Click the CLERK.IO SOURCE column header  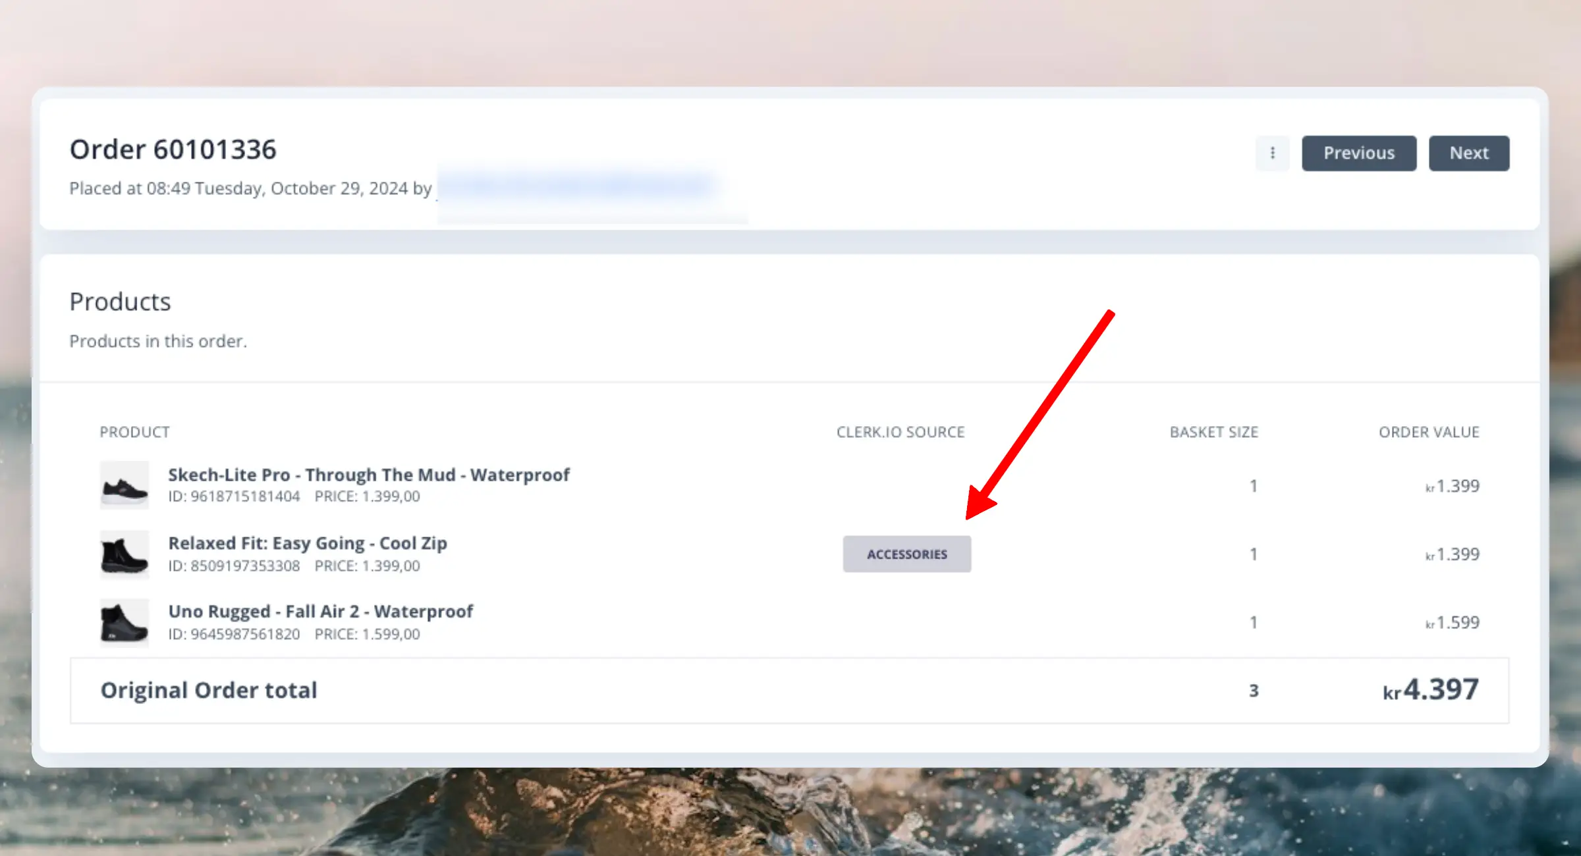coord(900,432)
